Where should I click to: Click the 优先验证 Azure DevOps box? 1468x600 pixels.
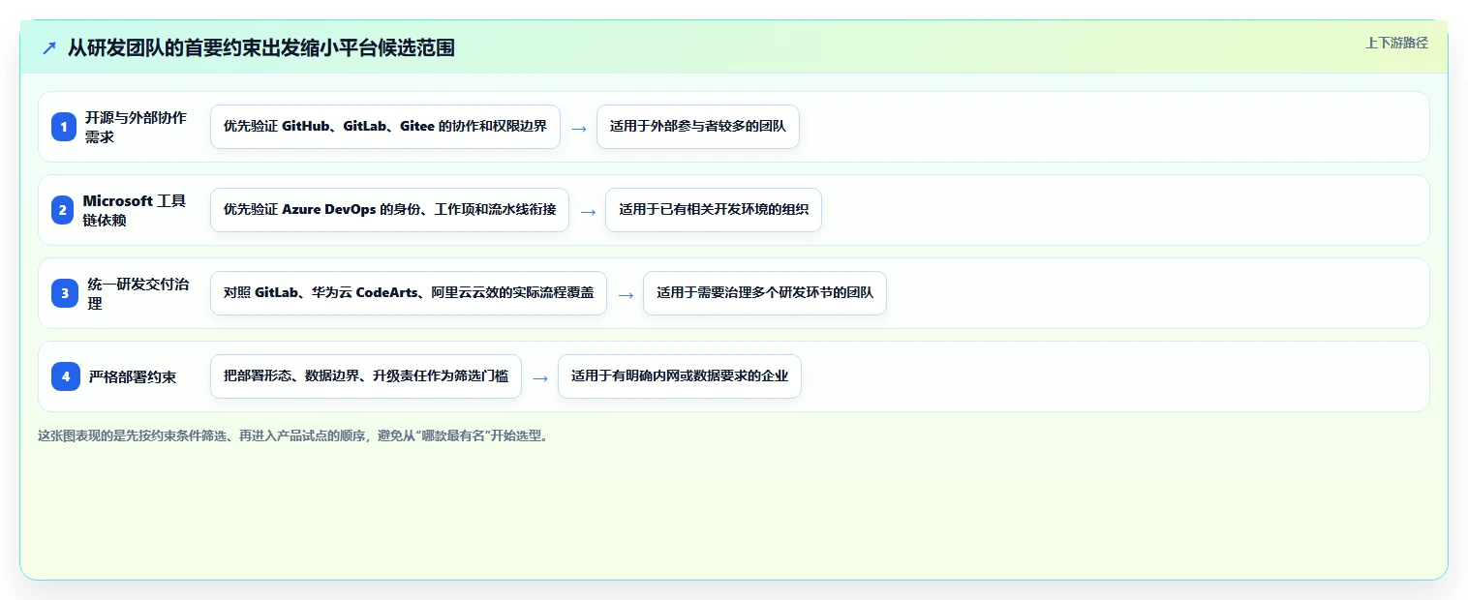(x=390, y=210)
